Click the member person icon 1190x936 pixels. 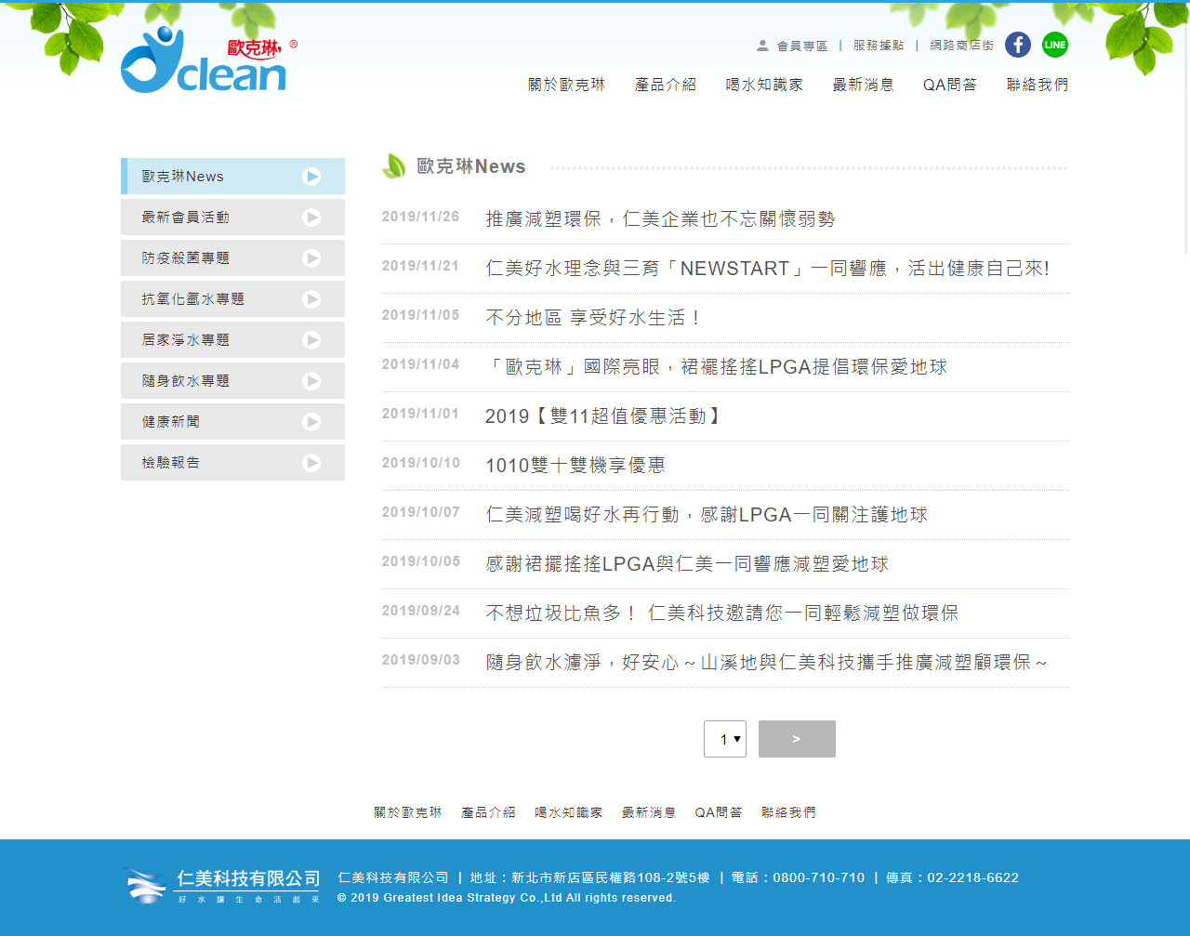click(762, 46)
